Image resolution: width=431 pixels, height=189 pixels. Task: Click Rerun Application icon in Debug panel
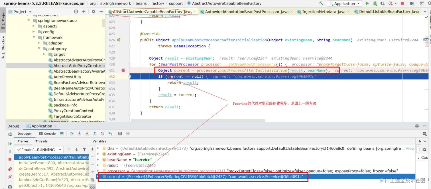[10, 134]
